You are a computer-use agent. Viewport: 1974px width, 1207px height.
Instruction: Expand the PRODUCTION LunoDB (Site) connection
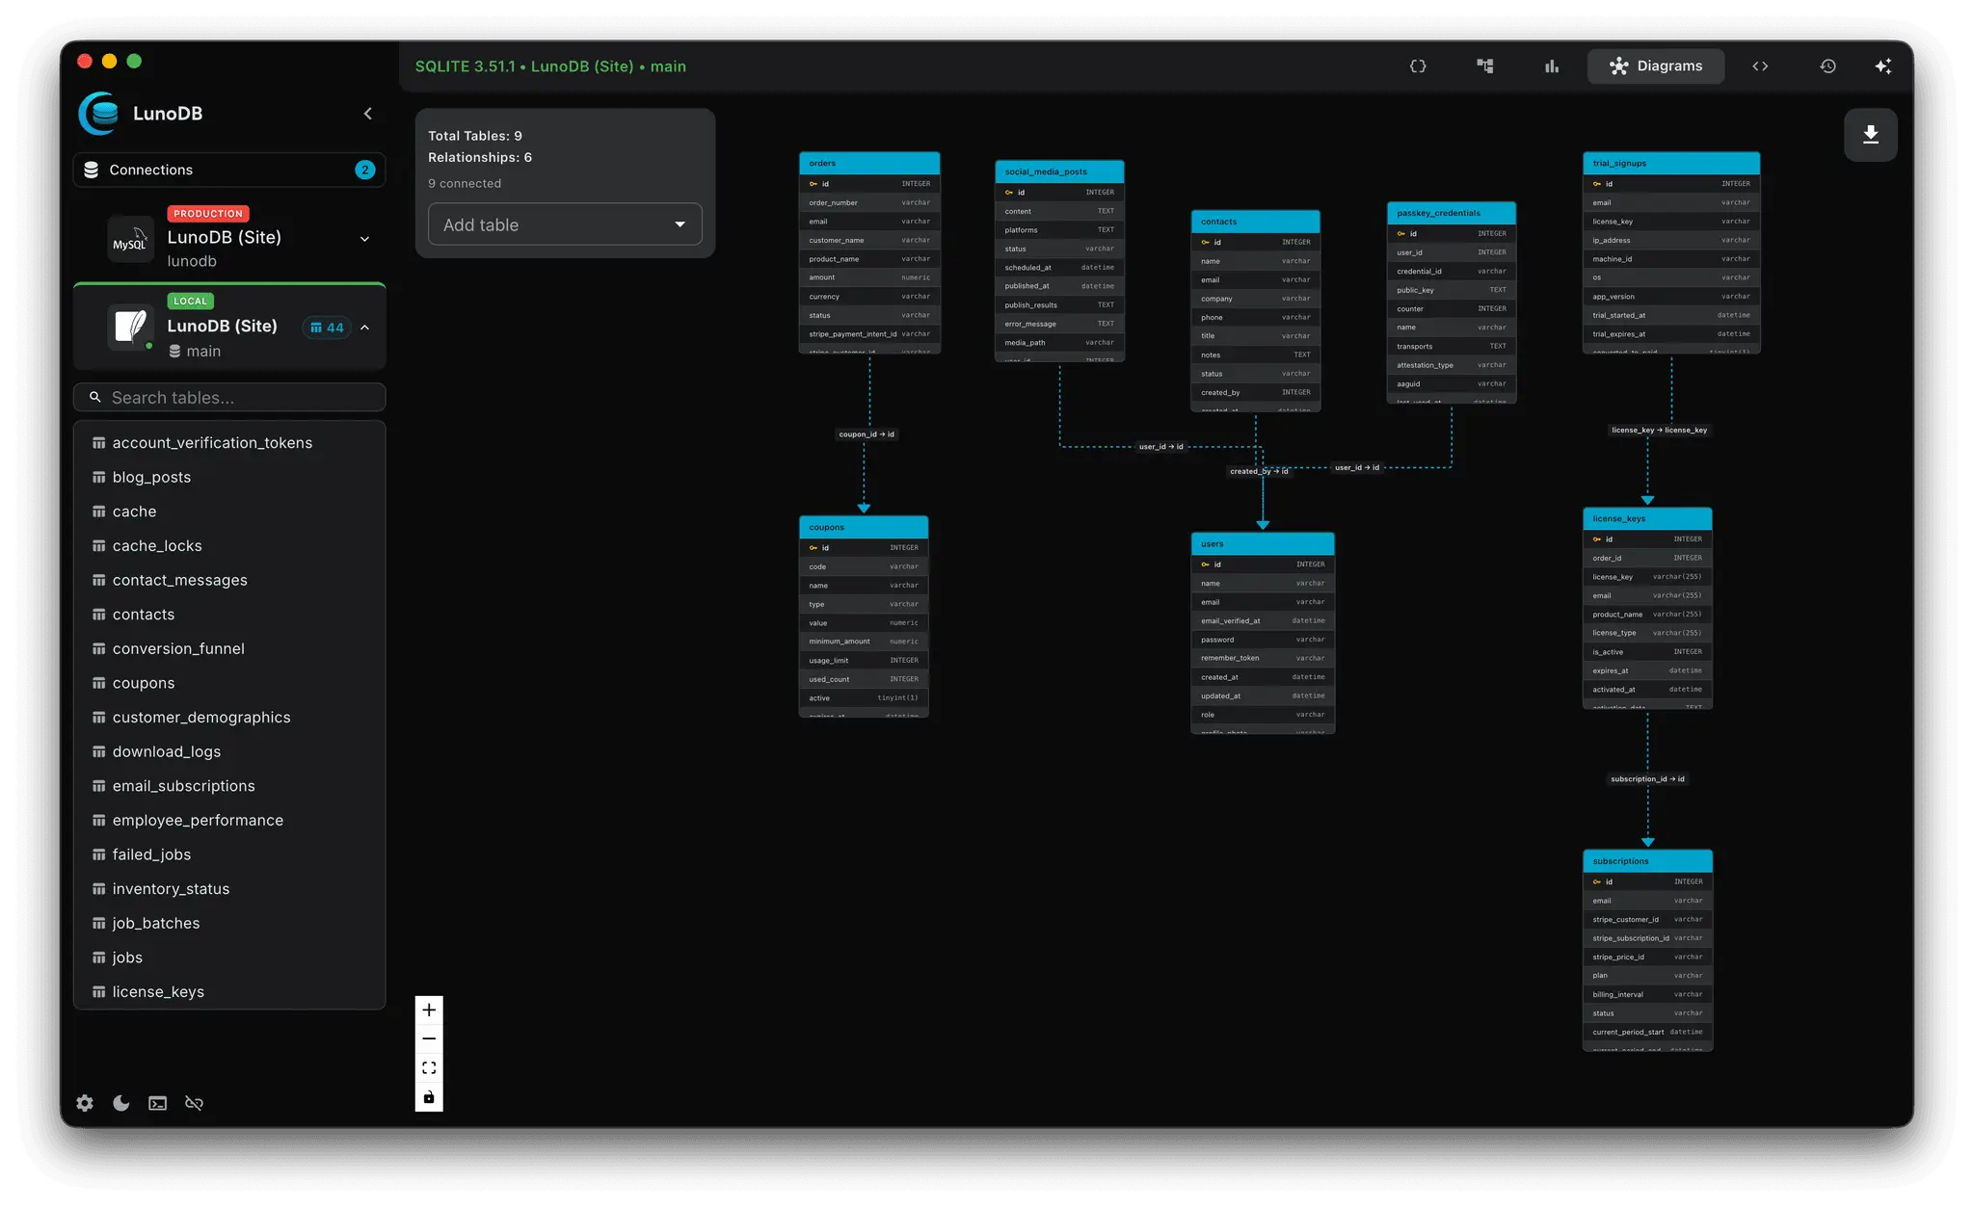pos(364,239)
